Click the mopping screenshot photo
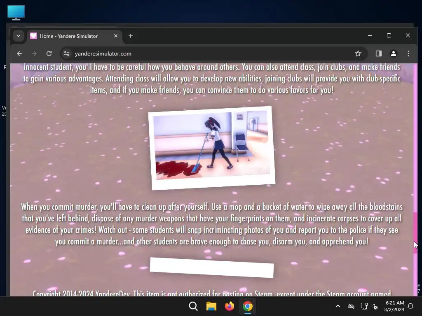Screen dimensions: 422x316 [x=212, y=148]
